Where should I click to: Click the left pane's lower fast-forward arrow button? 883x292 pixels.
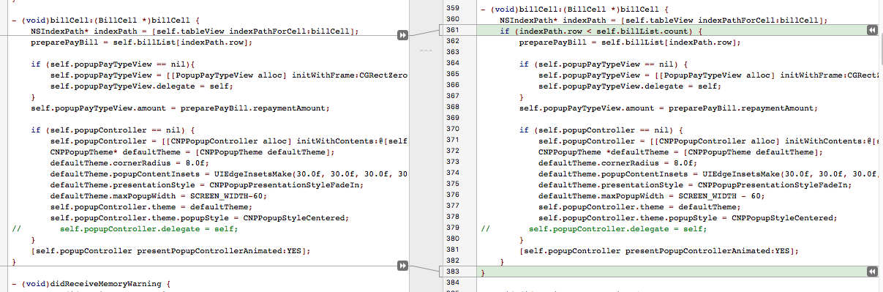coord(402,265)
